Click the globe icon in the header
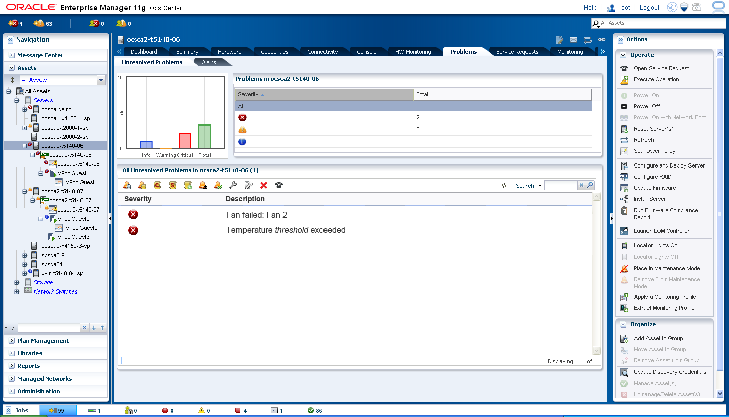729x417 pixels. [672, 7]
